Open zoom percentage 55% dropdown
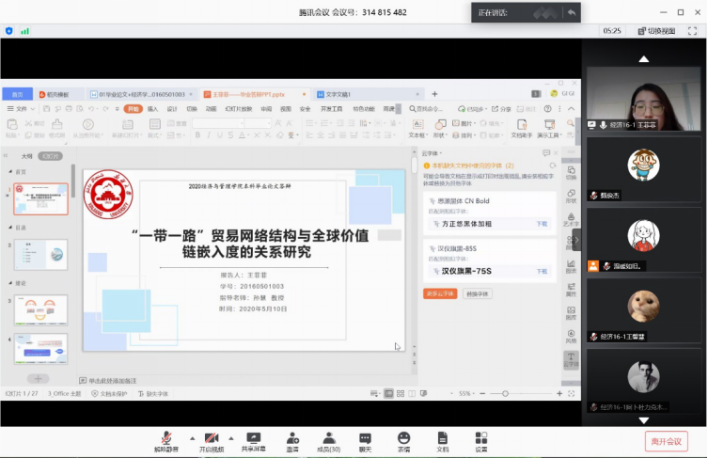708x458 pixels. coord(467,393)
